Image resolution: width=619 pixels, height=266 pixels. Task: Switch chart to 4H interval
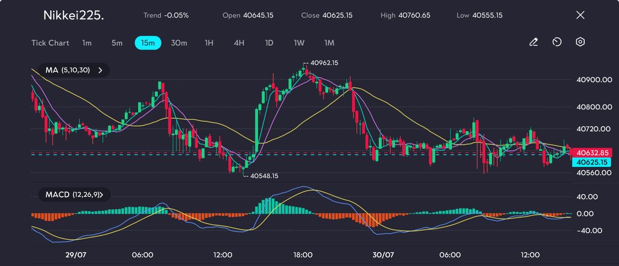click(x=239, y=43)
